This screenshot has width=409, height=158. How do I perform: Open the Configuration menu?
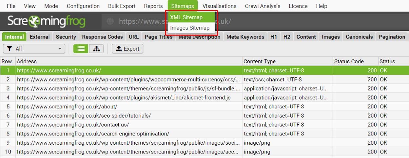click(83, 6)
